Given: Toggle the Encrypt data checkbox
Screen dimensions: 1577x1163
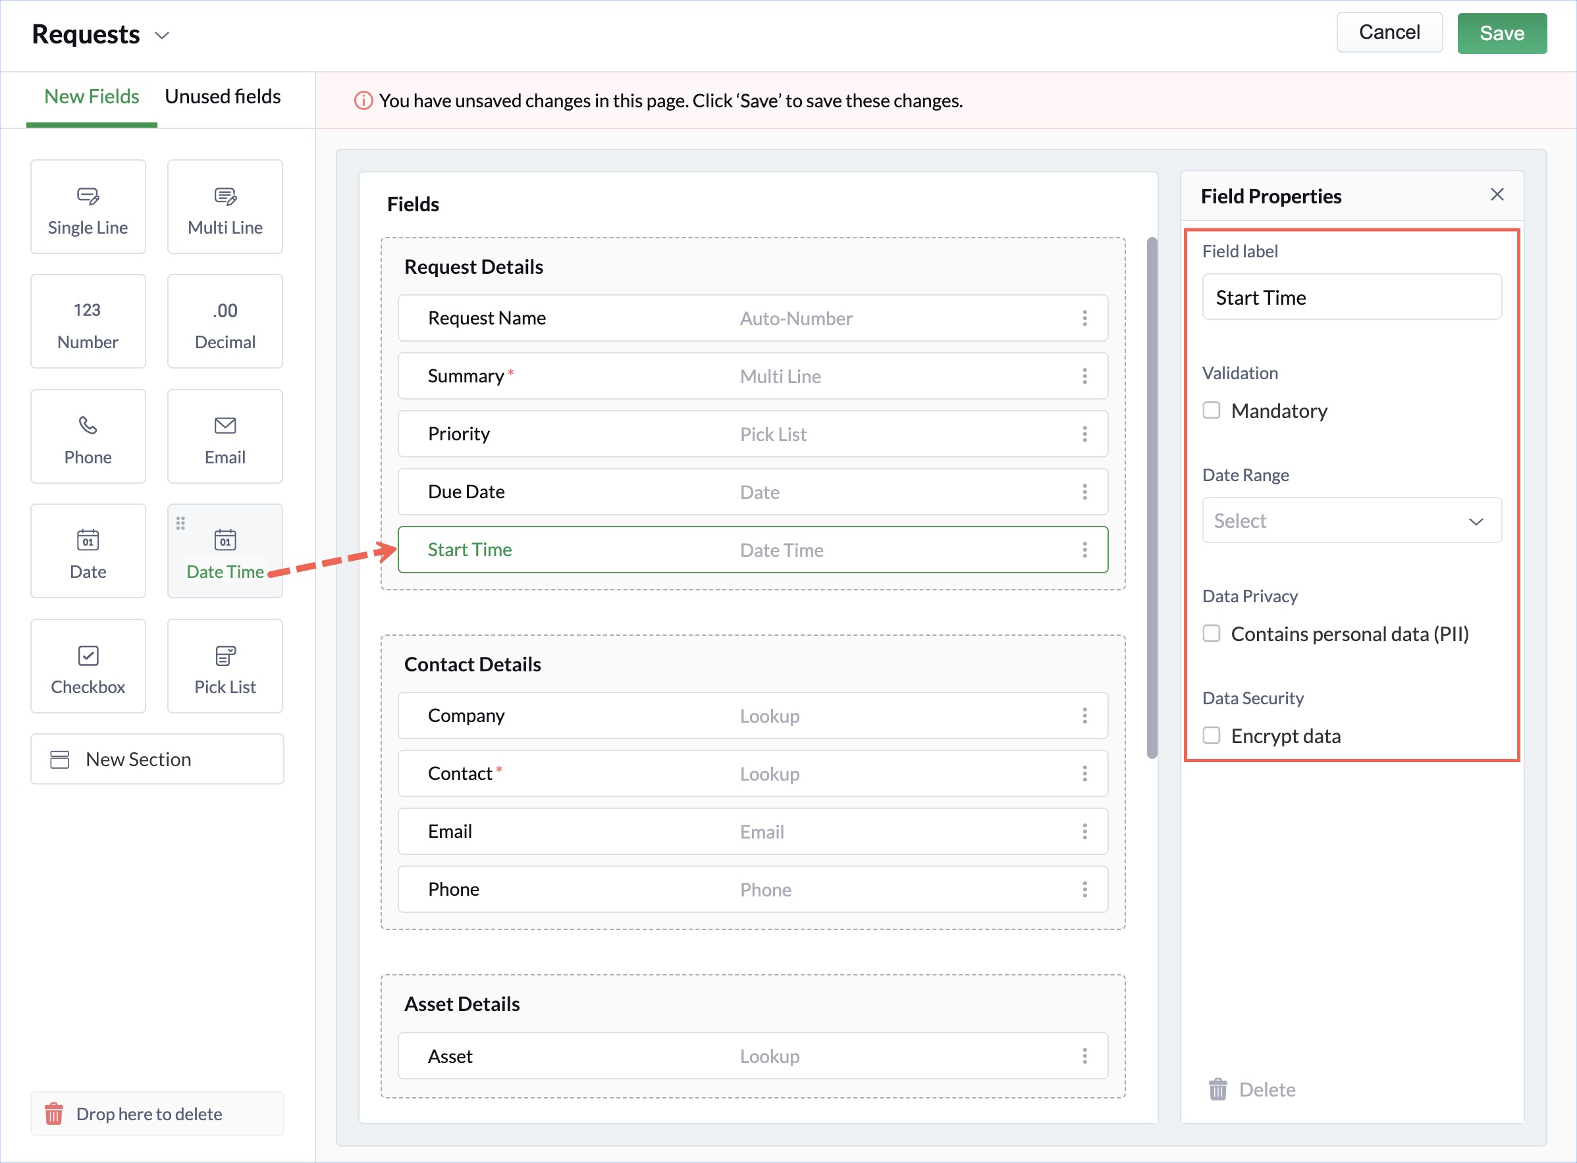Looking at the screenshot, I should point(1212,736).
